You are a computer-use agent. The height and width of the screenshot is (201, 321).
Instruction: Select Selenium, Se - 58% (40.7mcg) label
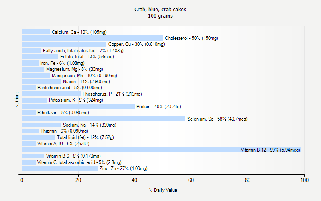[x=217, y=119]
